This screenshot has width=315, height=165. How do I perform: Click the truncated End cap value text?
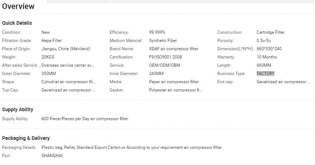point(283,82)
